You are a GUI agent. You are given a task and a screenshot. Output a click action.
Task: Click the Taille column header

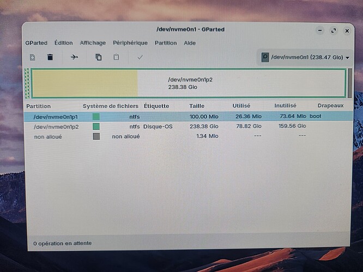click(197, 106)
